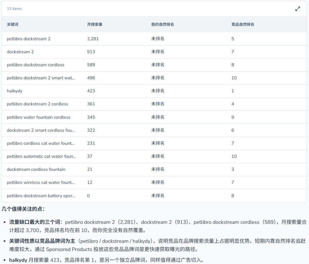Screen dimensions: 309x264
Task: Select keyword 'petlibro automatic cat water foun...'
Action: 41,156
